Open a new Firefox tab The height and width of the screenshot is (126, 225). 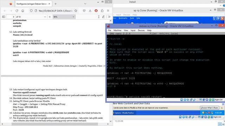56,4
